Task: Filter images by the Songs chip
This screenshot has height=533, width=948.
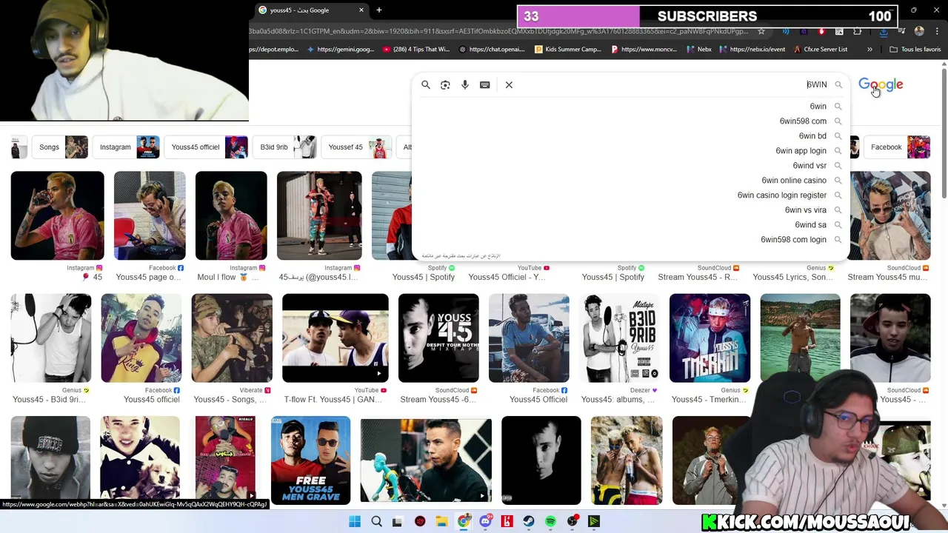Action: tap(61, 147)
